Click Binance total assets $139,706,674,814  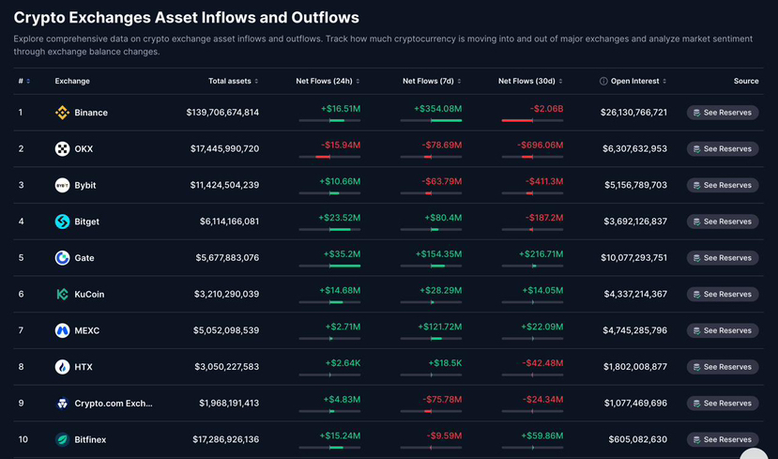point(222,113)
